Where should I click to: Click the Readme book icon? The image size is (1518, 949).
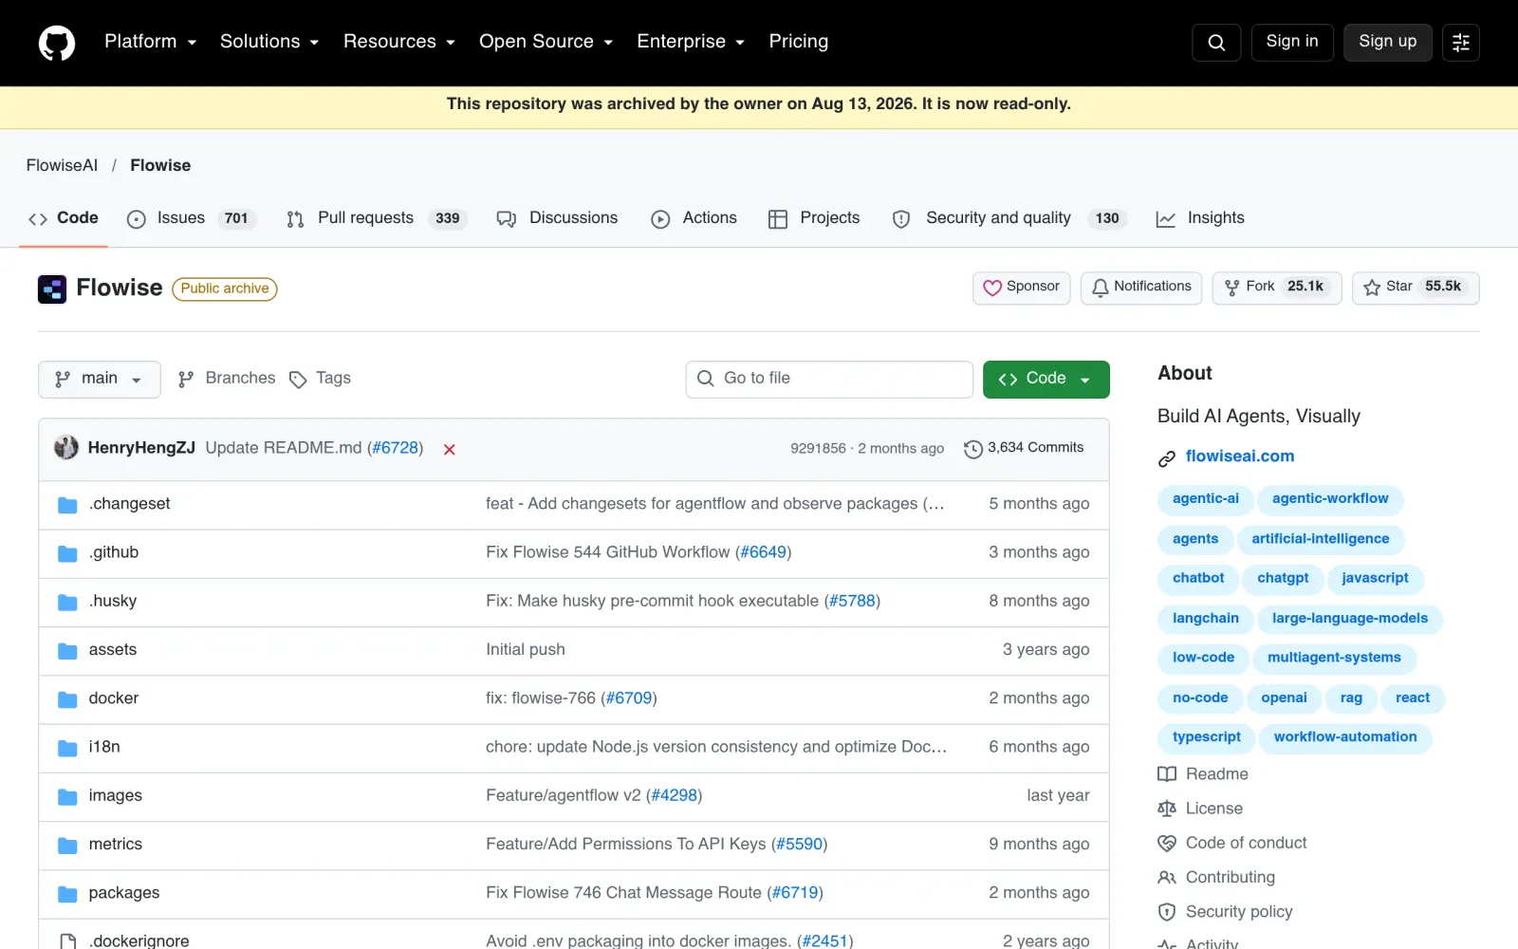coord(1167,774)
